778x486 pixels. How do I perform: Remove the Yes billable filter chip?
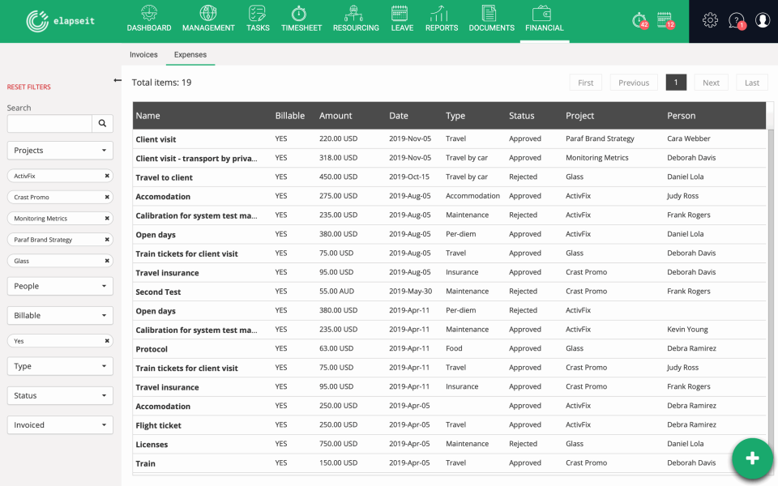107,341
